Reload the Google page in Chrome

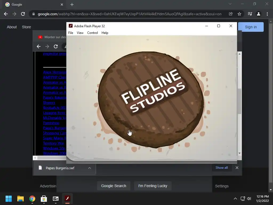(x=23, y=14)
